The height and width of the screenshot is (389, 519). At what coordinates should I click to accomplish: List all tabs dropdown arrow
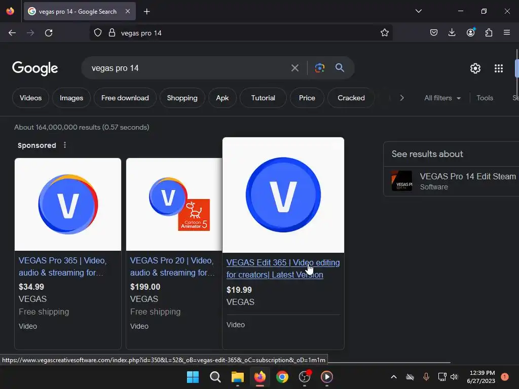[418, 11]
